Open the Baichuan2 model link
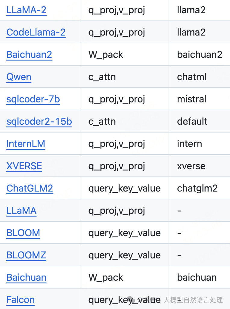 pos(29,55)
